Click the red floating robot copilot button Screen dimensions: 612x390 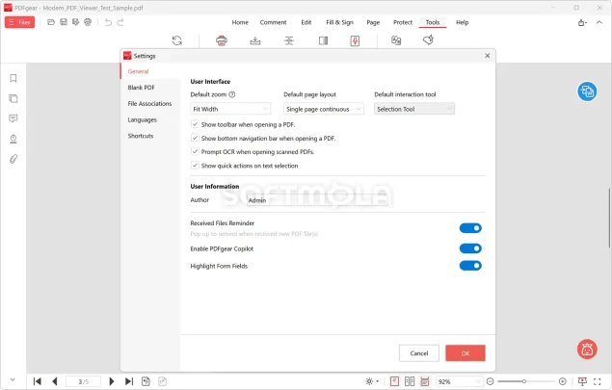(x=587, y=349)
